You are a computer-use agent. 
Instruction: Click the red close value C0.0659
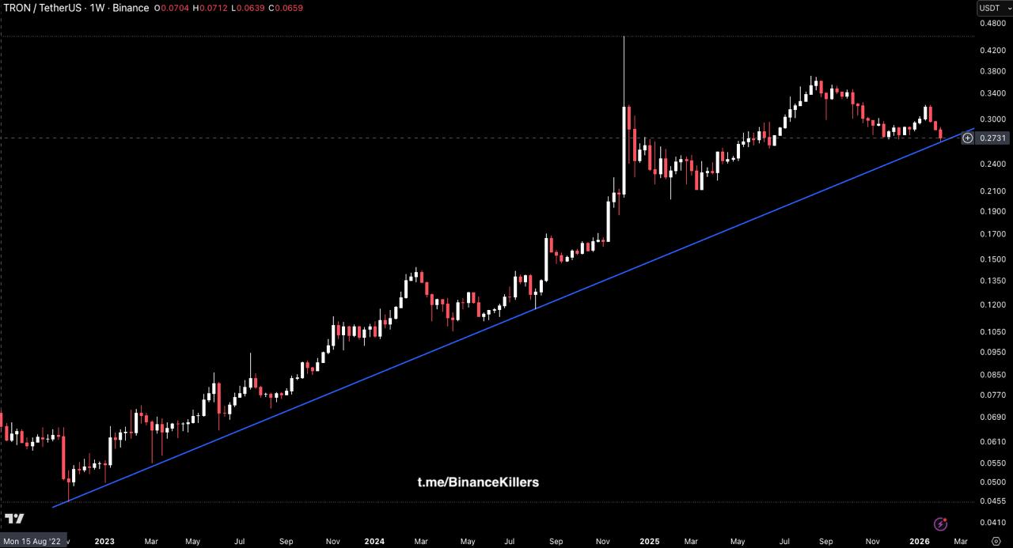286,8
